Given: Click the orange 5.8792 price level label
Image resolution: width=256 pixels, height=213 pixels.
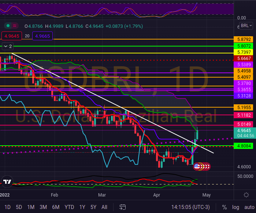Looking at the screenshot, I should [244, 39].
